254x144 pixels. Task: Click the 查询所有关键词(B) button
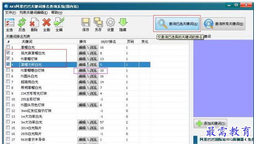223,24
